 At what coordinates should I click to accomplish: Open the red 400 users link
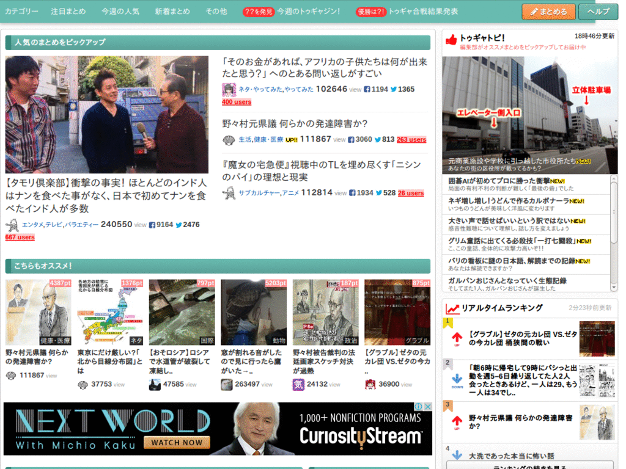coord(237,102)
